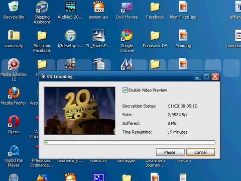This screenshot has height=181, width=241.
Task: Select the Mom.jpg image file
Action: pyautogui.click(x=183, y=39)
